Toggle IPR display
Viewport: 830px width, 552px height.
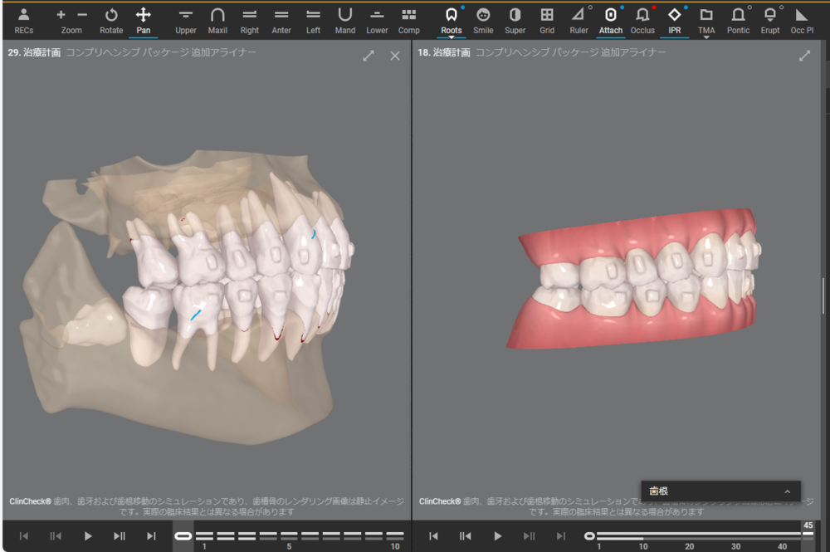(674, 20)
